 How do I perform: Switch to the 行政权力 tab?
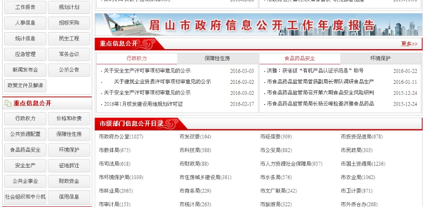(x=136, y=58)
